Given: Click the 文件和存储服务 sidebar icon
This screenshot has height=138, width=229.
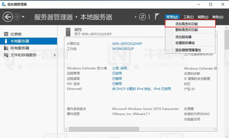Looking at the screenshot, I should click(6, 55).
